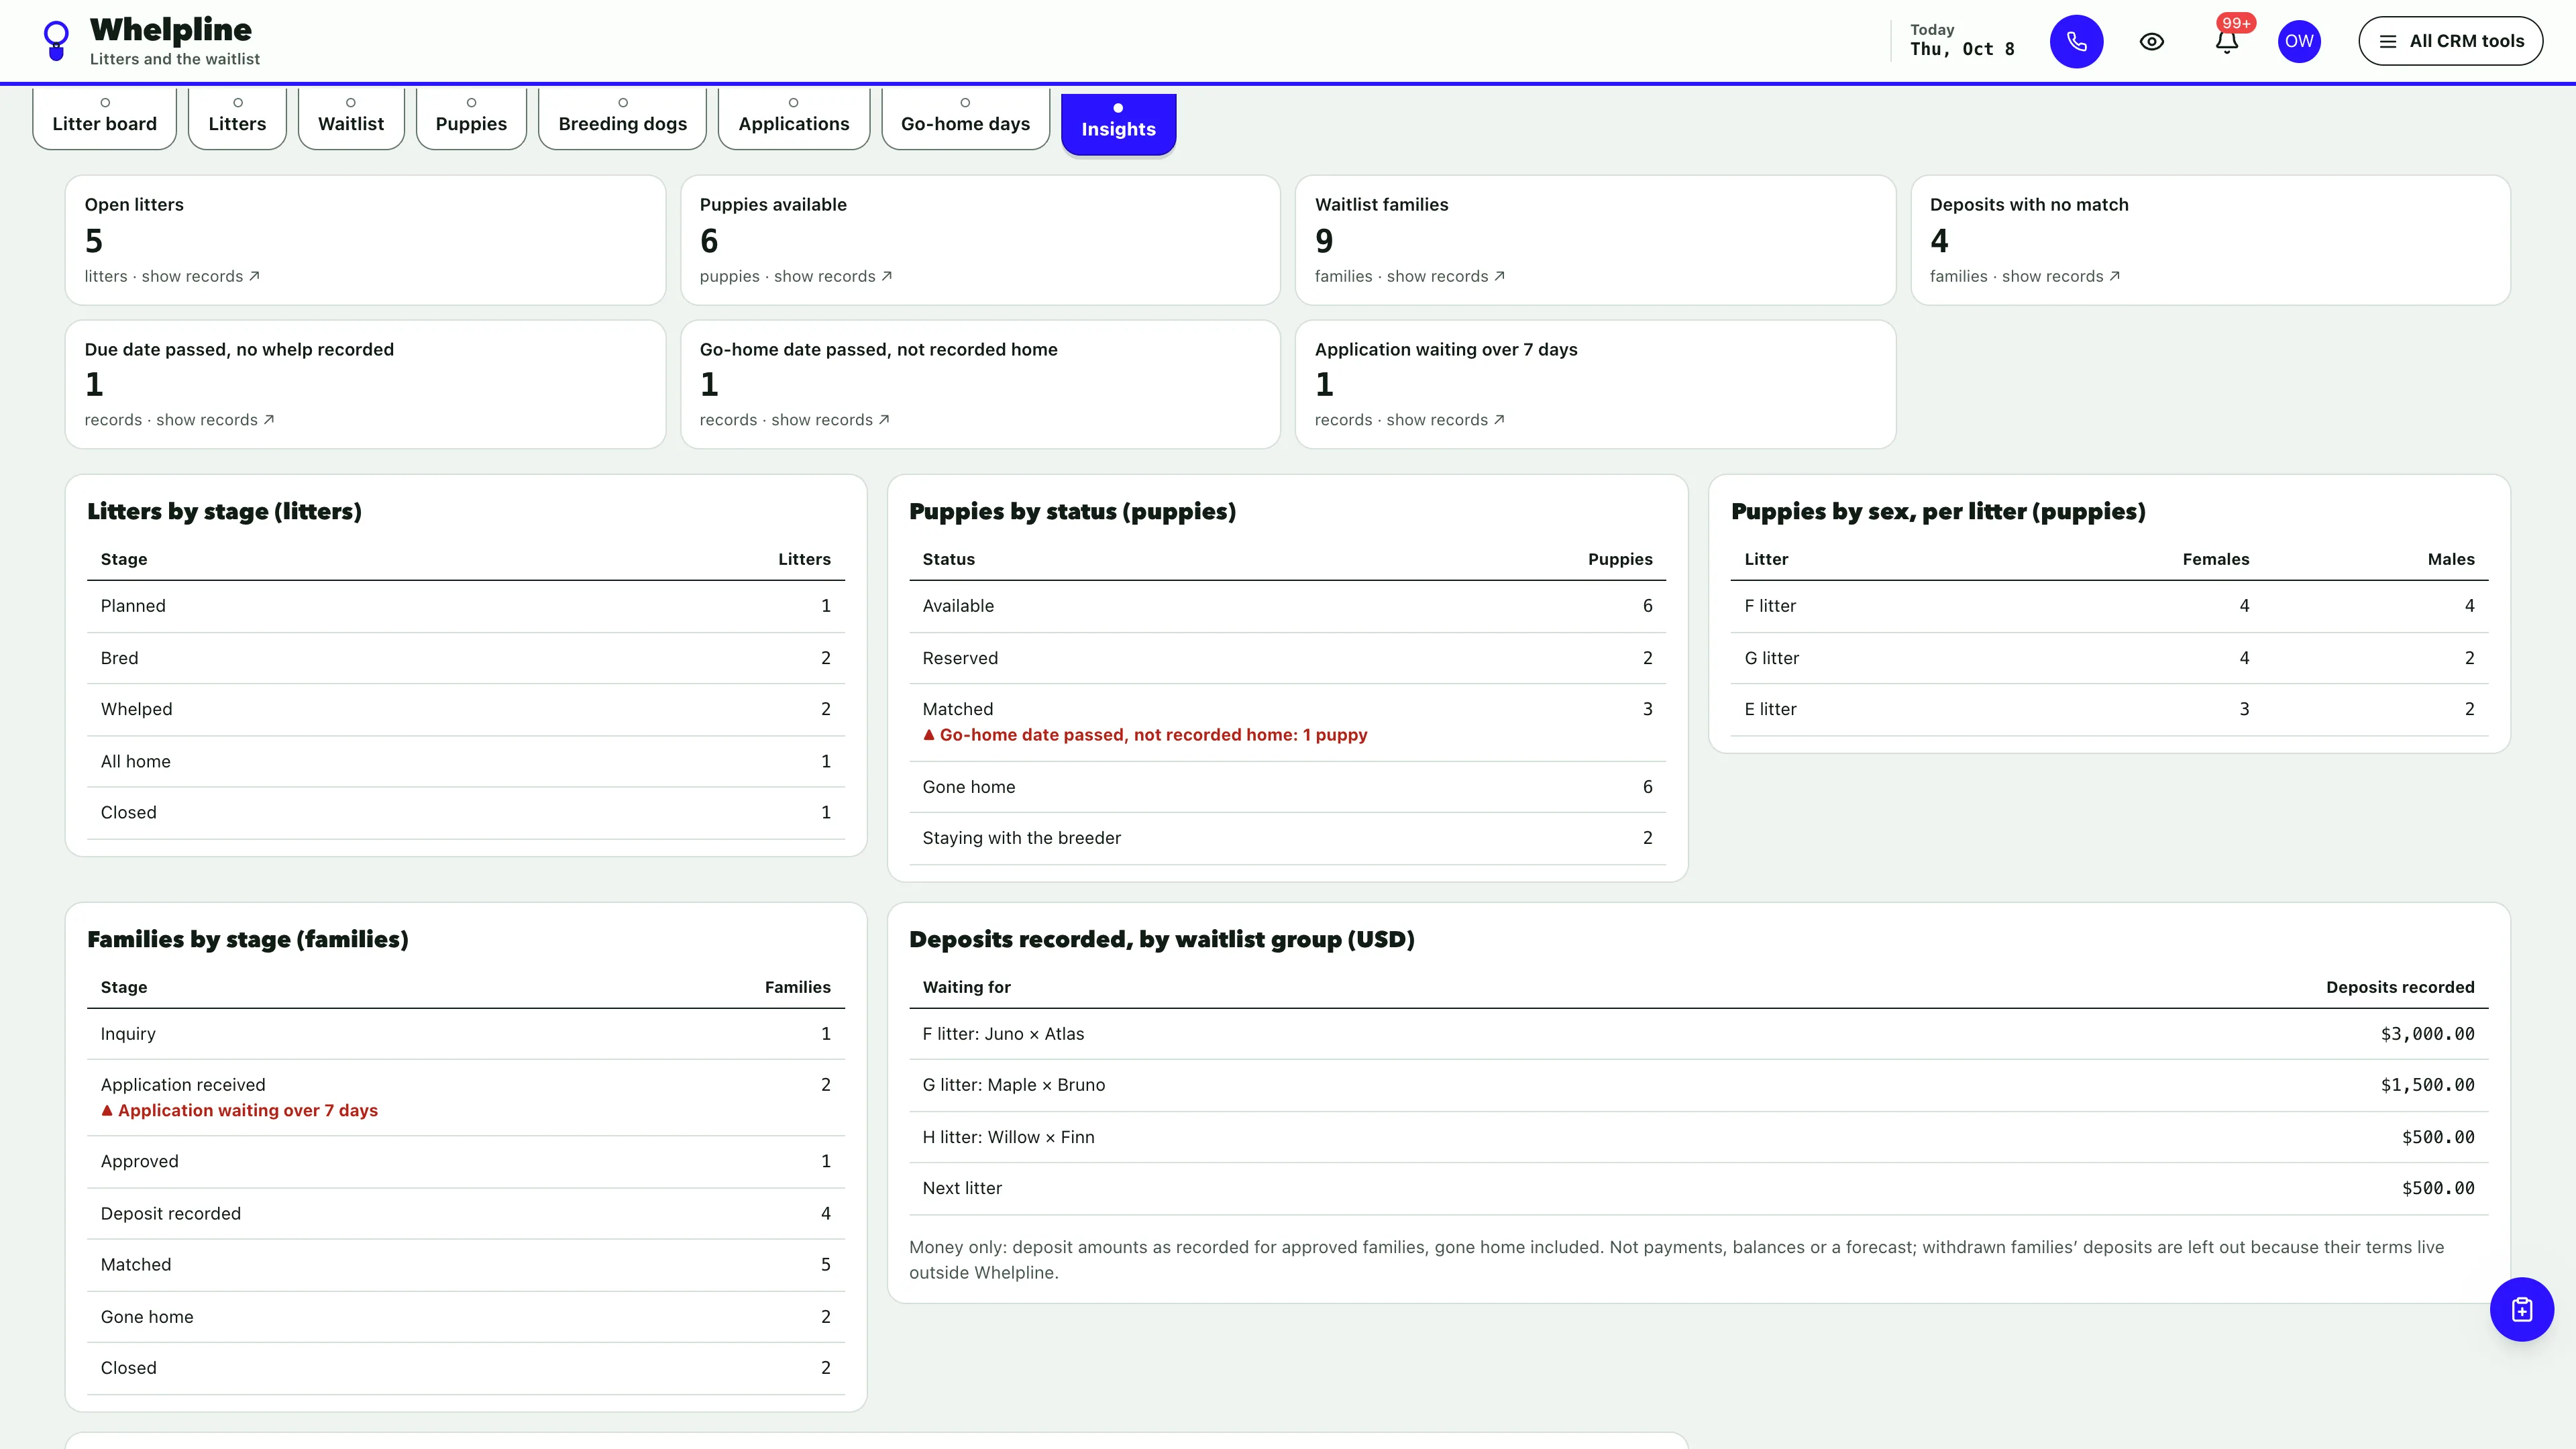
Task: Click the Next litter deposits row
Action: point(1698,1188)
